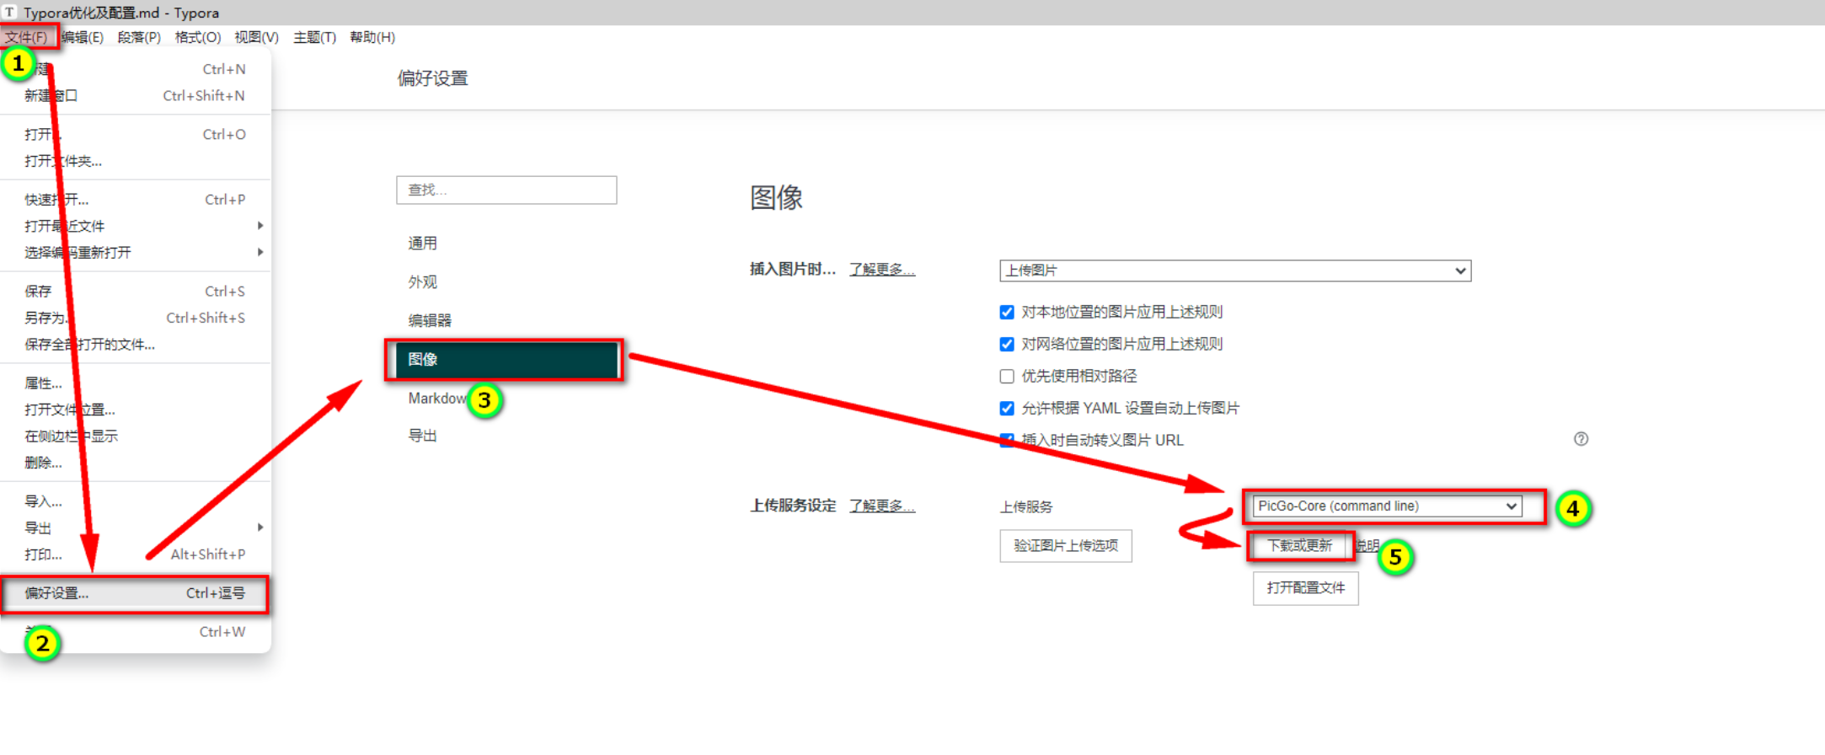Open 了解更多 link beside 上传服务设定

point(881,506)
